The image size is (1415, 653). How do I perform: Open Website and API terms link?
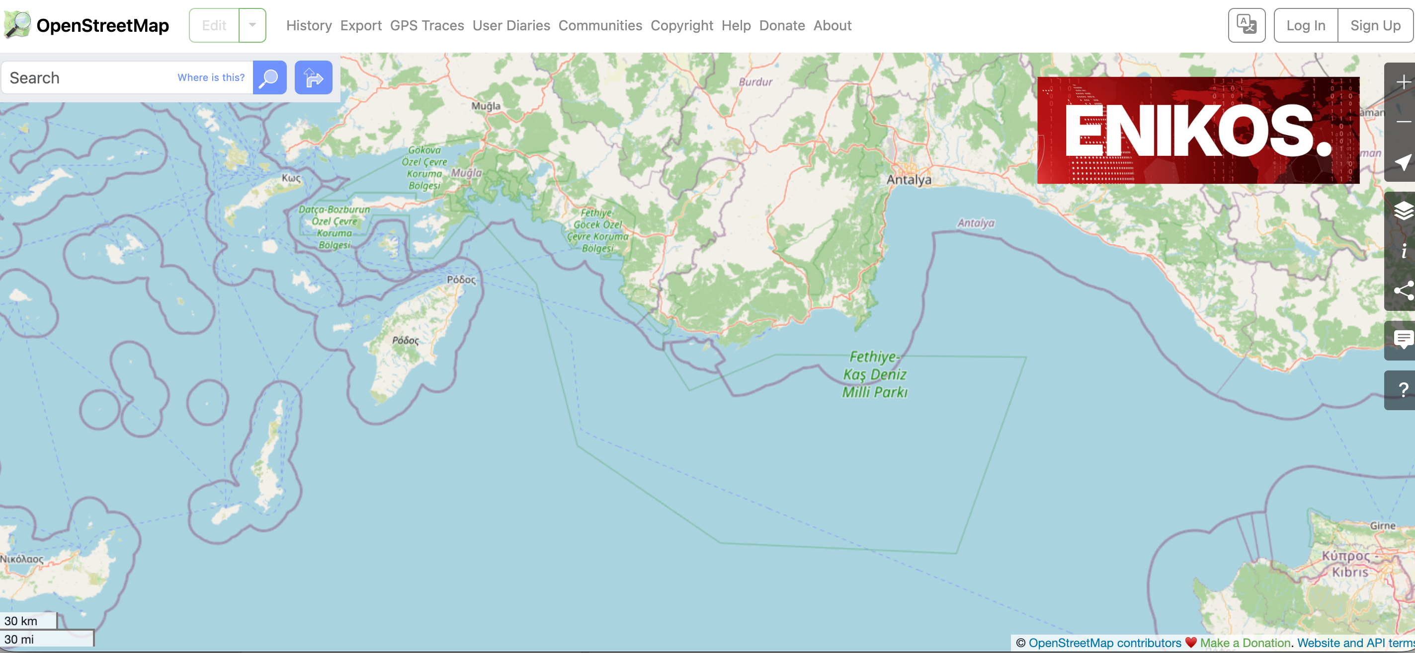pyautogui.click(x=1356, y=643)
